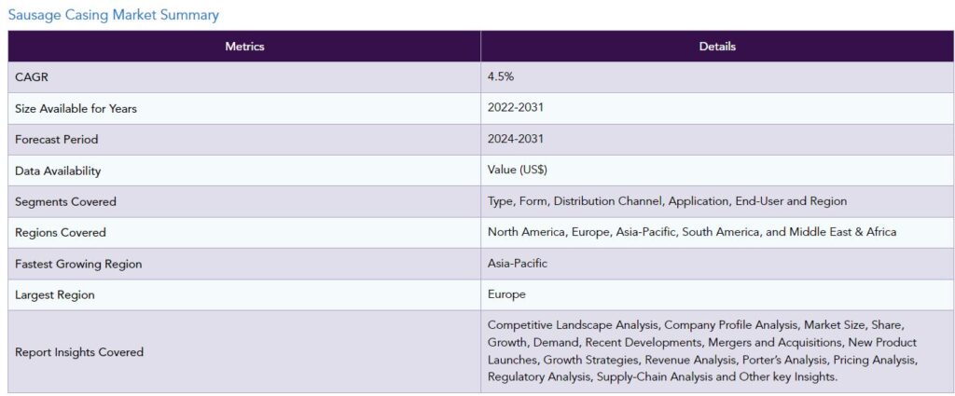Click the Value (US$) cell

(717, 171)
